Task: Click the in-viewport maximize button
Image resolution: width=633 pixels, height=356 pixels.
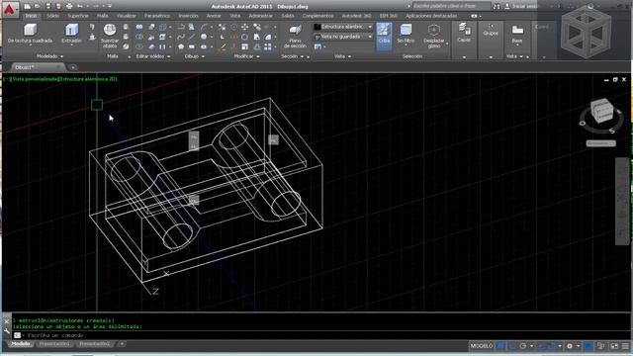Action: pos(615,80)
